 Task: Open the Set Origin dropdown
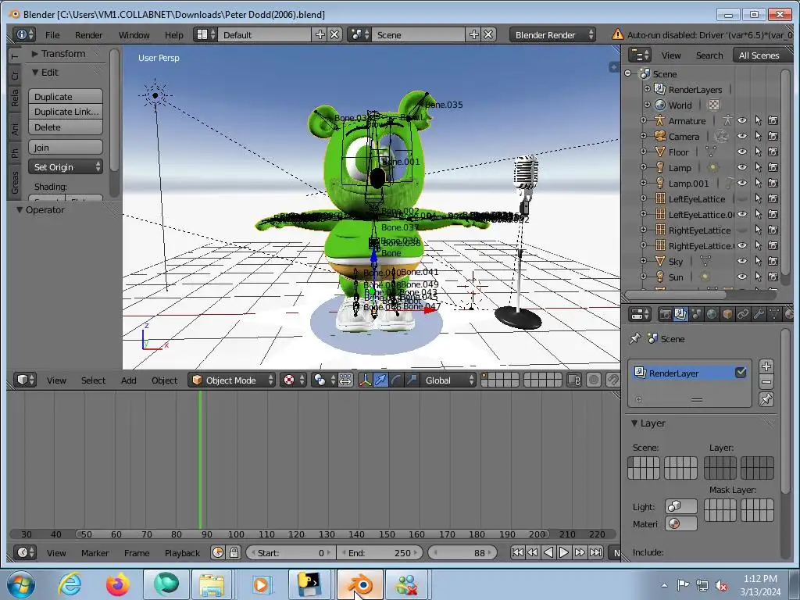[66, 167]
